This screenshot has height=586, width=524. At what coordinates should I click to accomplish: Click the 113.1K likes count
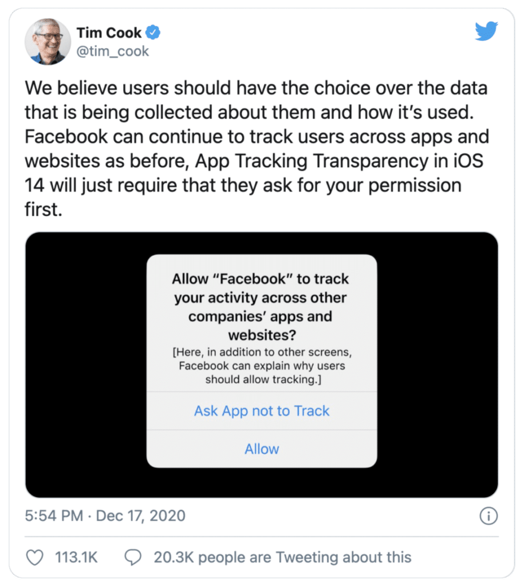click(x=76, y=557)
